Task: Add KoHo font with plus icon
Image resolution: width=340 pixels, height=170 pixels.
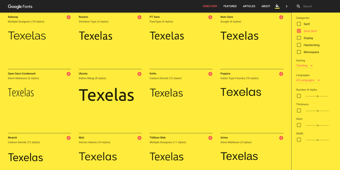Action: click(x=210, y=74)
